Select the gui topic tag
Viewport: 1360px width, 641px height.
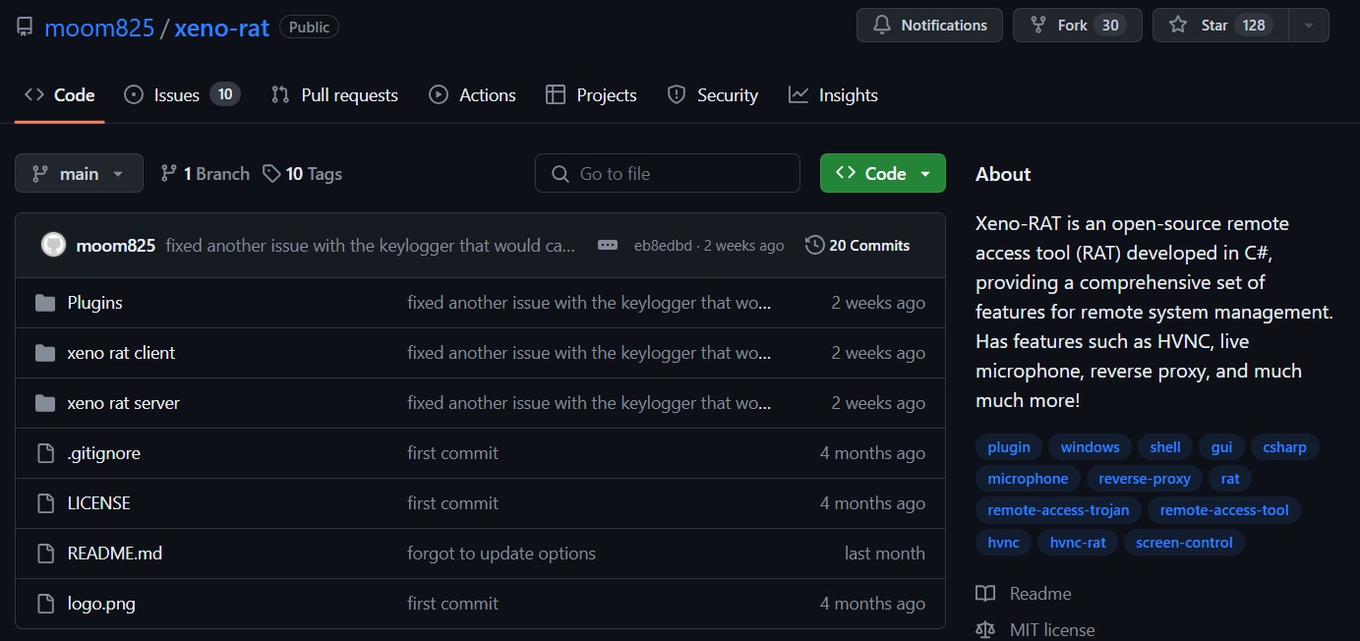[x=1221, y=447]
